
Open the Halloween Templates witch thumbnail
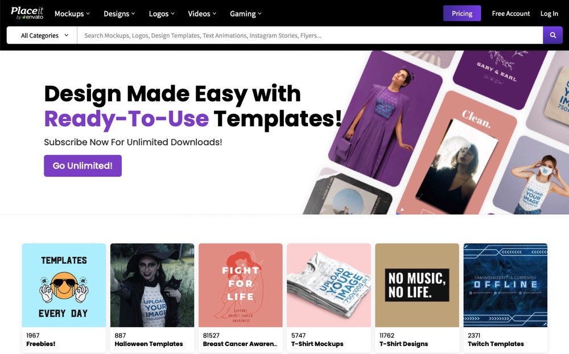tap(152, 285)
